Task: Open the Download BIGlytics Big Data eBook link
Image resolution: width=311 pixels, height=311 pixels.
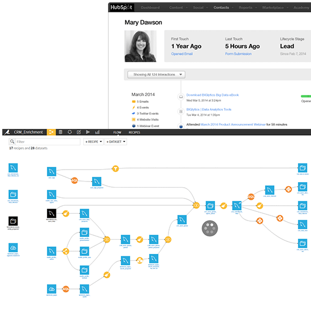Action: (213, 95)
